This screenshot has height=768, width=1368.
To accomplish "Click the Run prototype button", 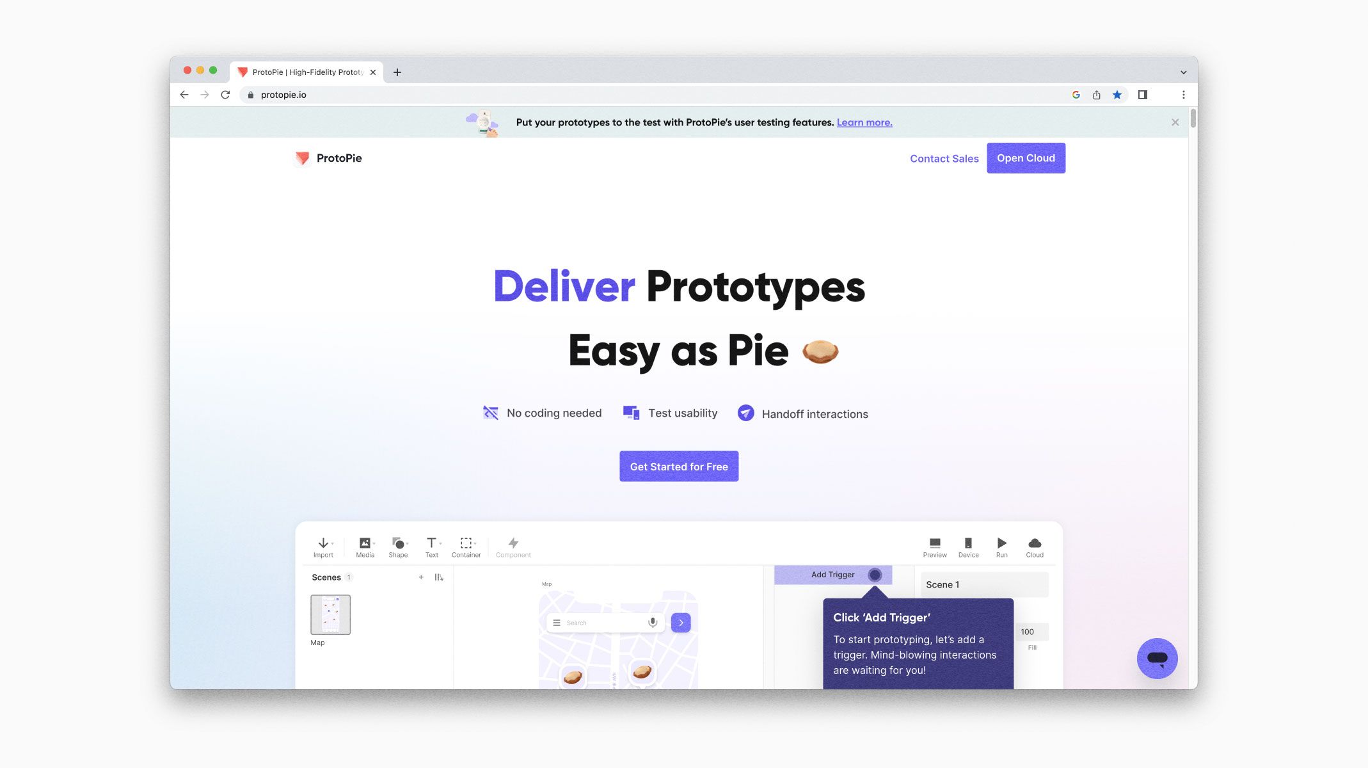I will pyautogui.click(x=1001, y=546).
